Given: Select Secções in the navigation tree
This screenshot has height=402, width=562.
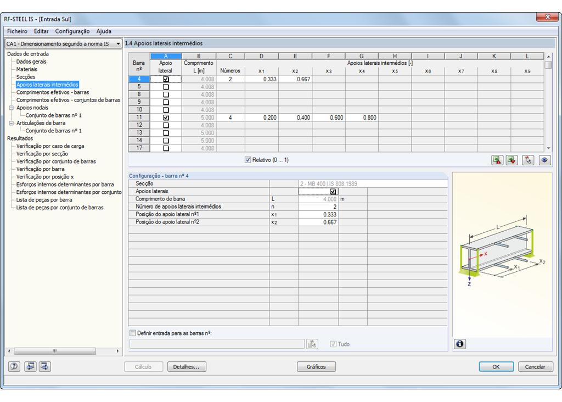Looking at the screenshot, I should 26,77.
